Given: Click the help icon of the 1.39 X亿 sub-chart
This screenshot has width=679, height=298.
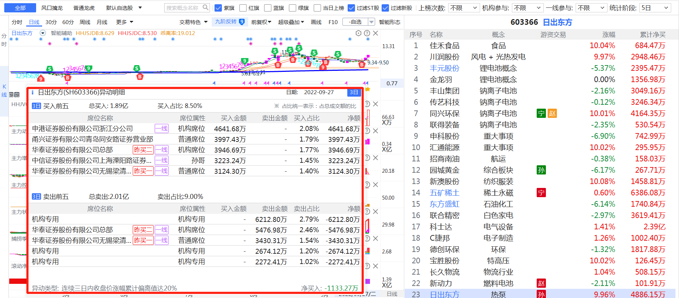Looking at the screenshot, I should pyautogui.click(x=367, y=266).
